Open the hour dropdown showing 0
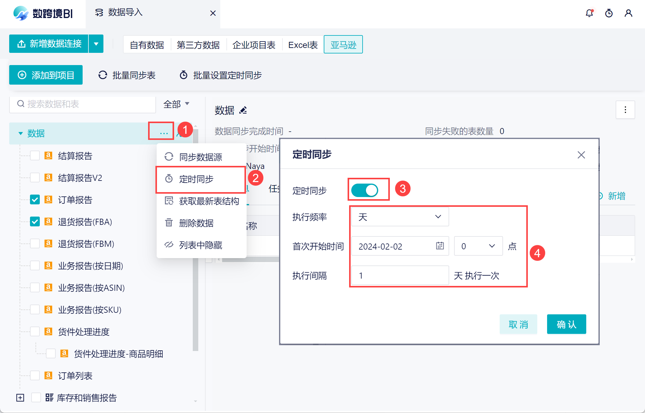 478,246
